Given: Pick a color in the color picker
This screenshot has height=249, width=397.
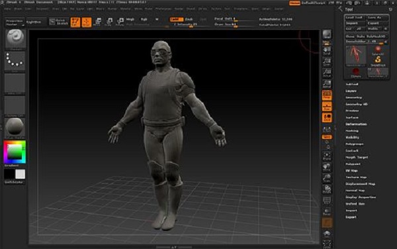Looking at the screenshot, I should pyautogui.click(x=15, y=152).
